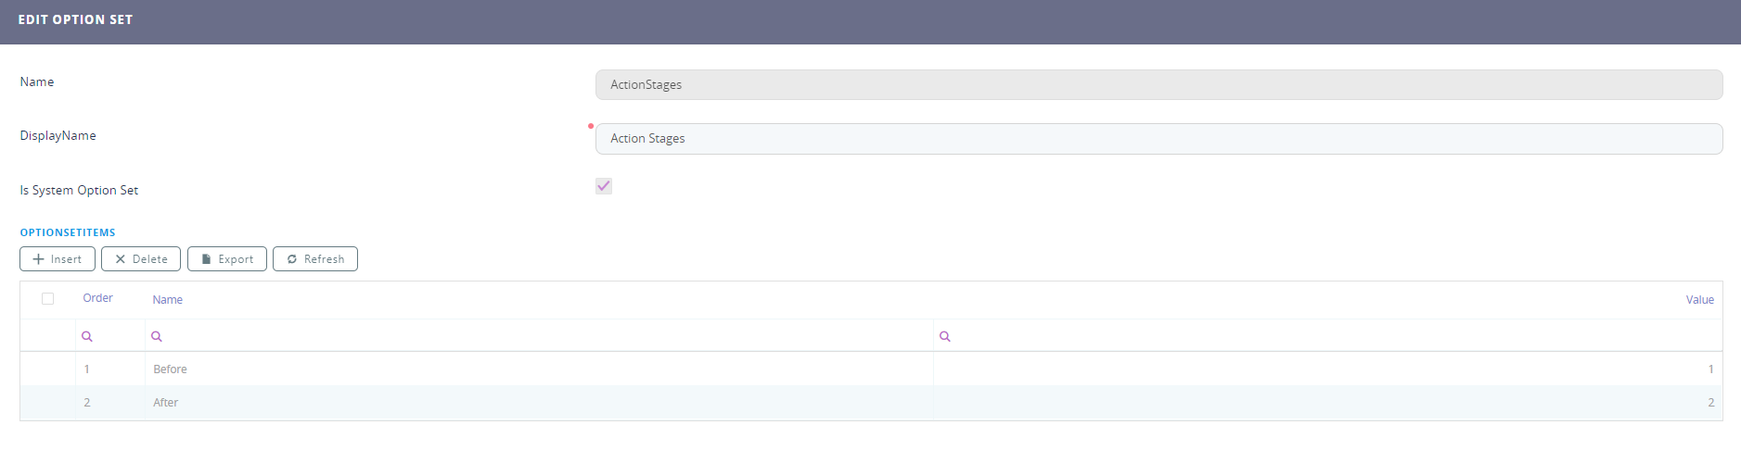
Task: Click the Insert button with plus icon
Action: [58, 259]
